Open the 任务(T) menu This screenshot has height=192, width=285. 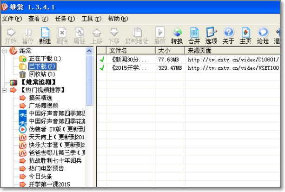click(x=65, y=19)
